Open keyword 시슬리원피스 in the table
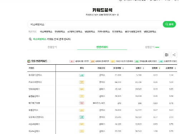Image resolution: width=179 pixels, height=134 pixels. (x=34, y=124)
